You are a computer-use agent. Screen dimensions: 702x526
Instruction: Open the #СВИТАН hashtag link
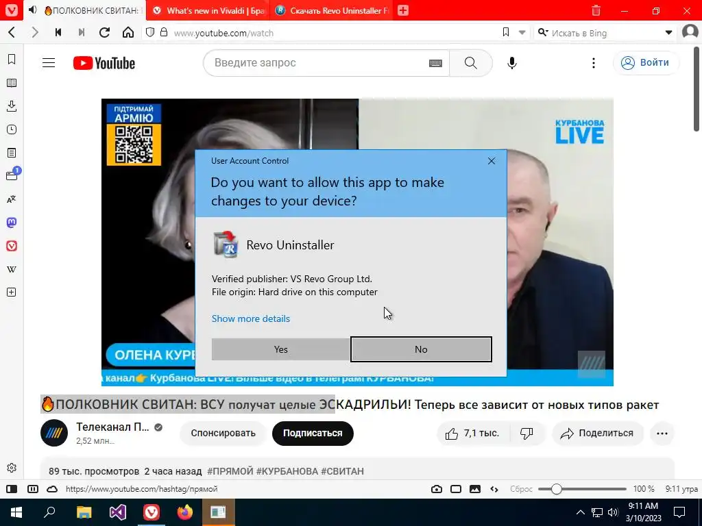pos(343,471)
